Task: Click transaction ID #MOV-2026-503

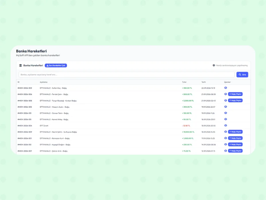Action: click(25, 88)
